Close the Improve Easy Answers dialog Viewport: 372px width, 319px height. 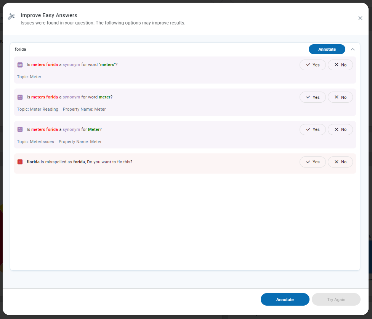click(x=360, y=18)
